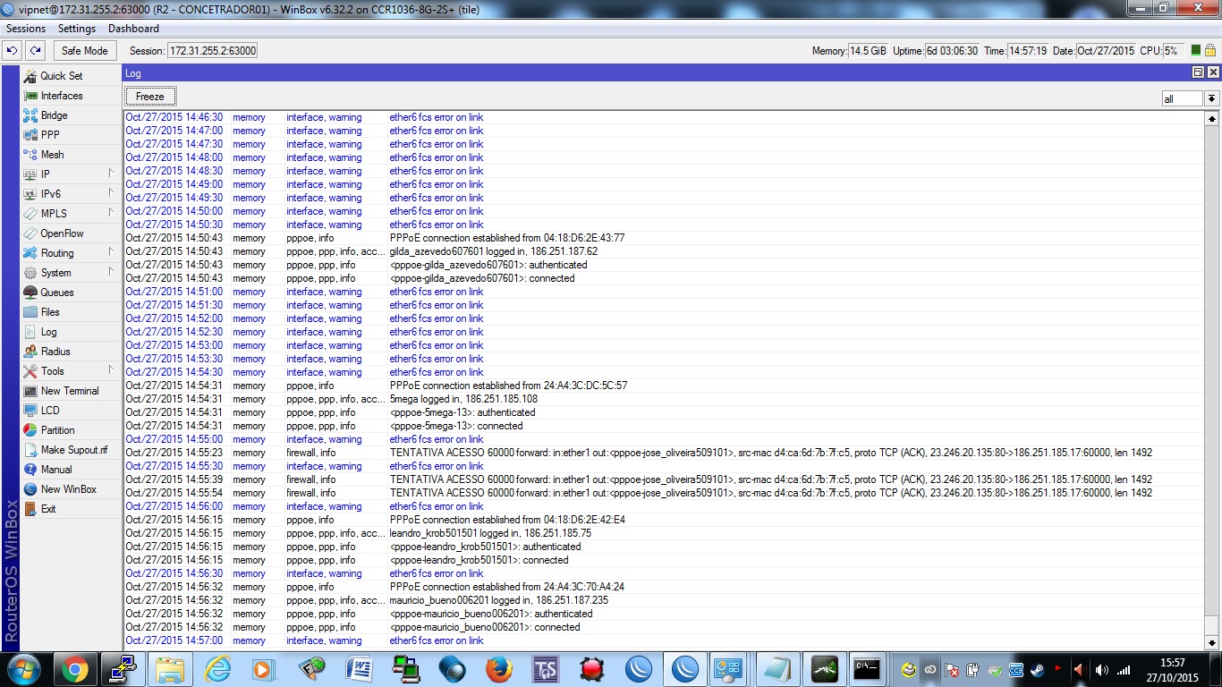Screen dimensions: 1222x687
Task: Select Log in the sidebar
Action: (48, 332)
